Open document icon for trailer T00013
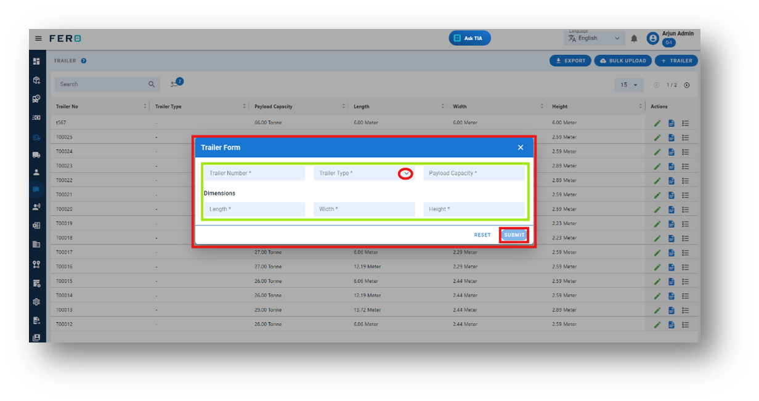759x401 pixels. point(672,310)
